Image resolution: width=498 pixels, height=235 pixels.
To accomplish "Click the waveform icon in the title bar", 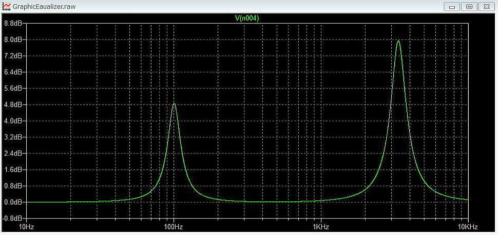I will click(6, 6).
